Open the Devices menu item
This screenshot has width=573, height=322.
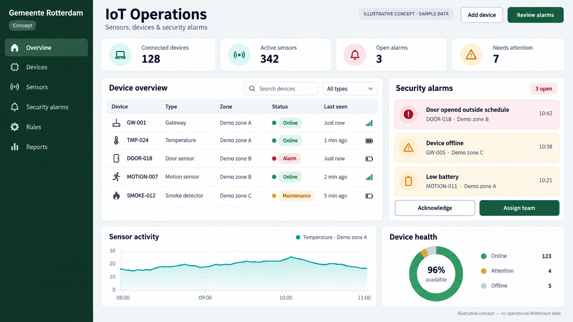[x=46, y=67]
